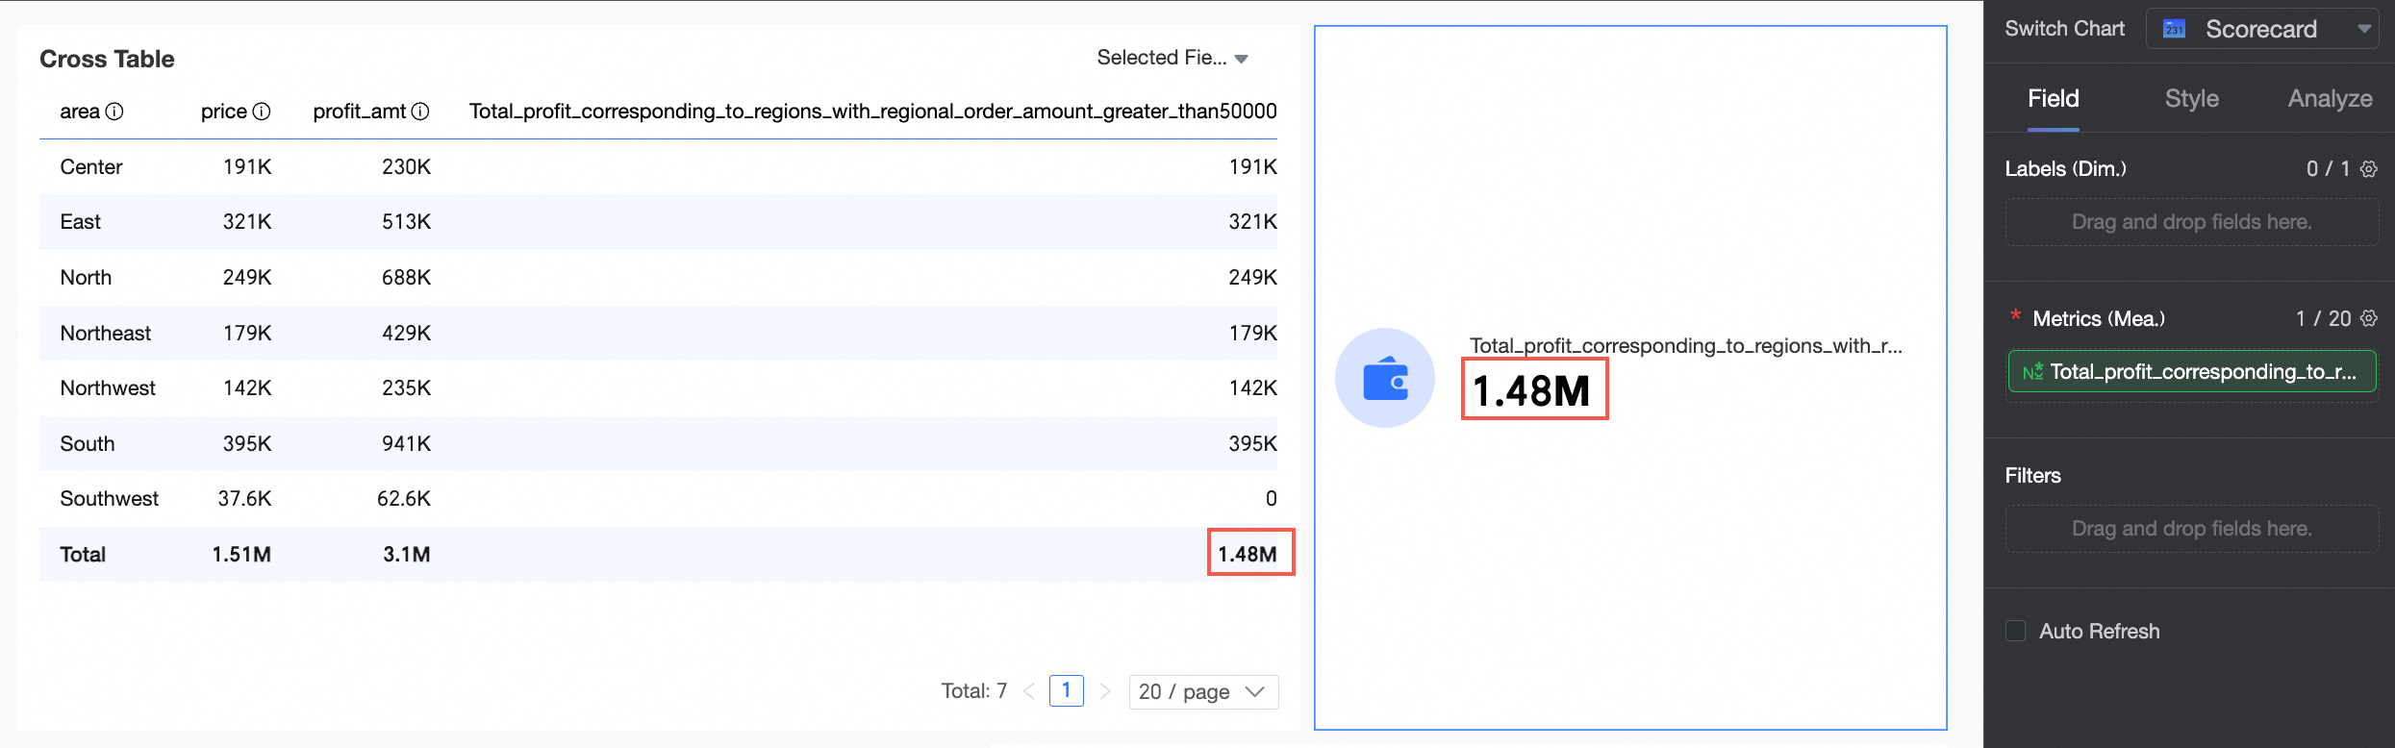Viewport: 2395px width, 748px height.
Task: Select the North row label
Action: pos(86,278)
